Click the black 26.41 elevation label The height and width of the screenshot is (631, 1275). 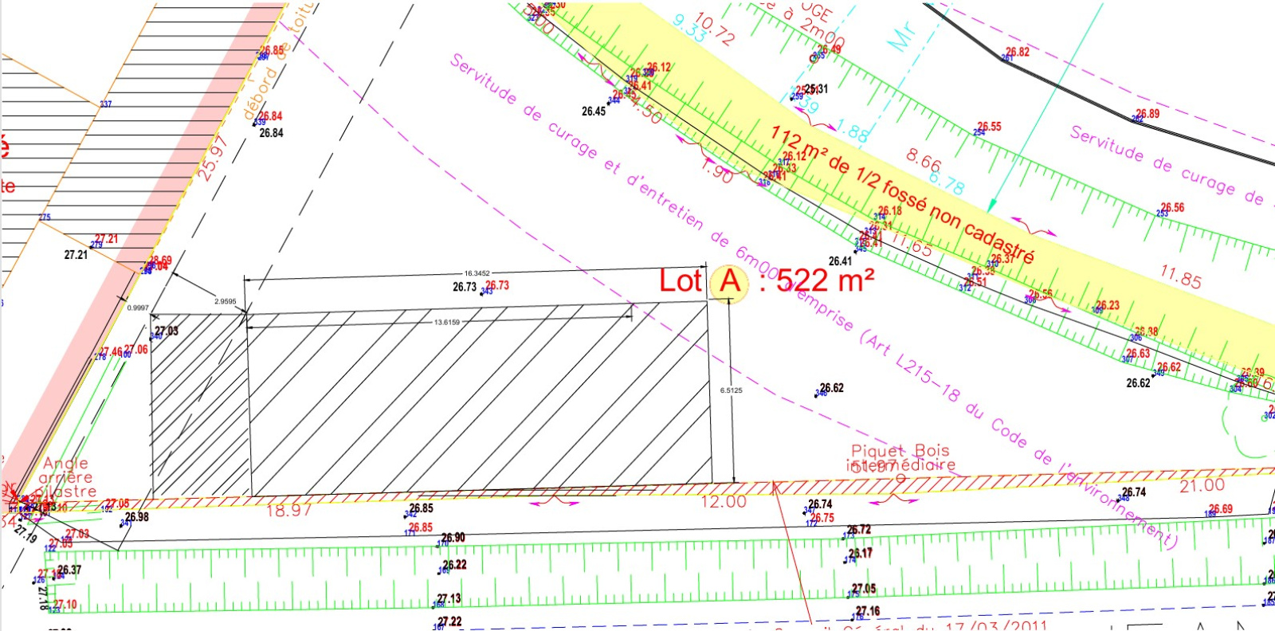[840, 261]
